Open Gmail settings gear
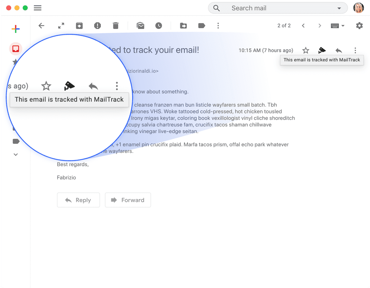370x288 pixels. pyautogui.click(x=360, y=26)
